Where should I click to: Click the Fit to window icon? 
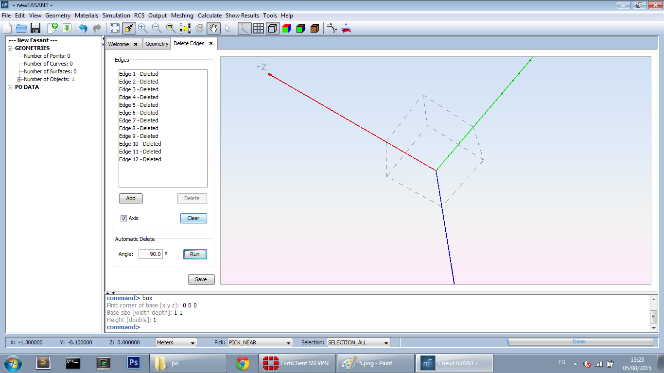115,28
